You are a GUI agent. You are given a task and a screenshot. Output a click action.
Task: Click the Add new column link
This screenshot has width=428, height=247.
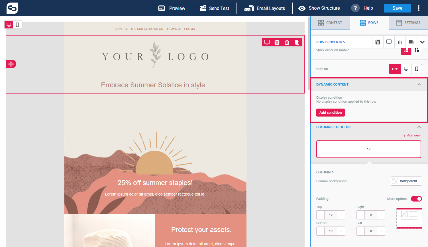coord(412,135)
